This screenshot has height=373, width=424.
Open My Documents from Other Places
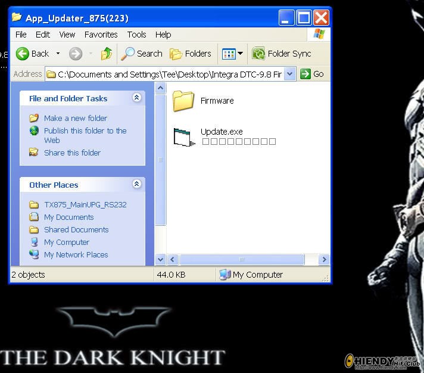[x=68, y=217]
